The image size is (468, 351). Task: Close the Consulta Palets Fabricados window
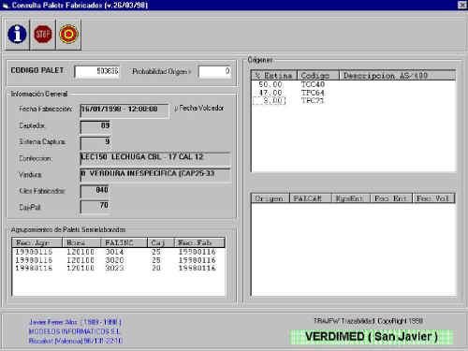(x=462, y=5)
